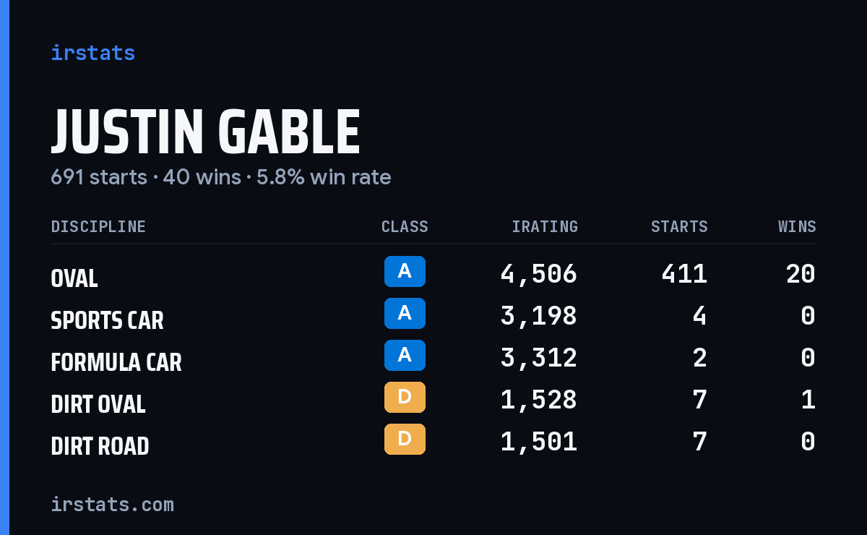Select the DISCIPLINE column header
The image size is (867, 535).
click(x=98, y=226)
